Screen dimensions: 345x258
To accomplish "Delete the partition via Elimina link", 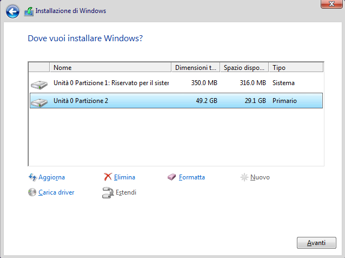I will (124, 177).
